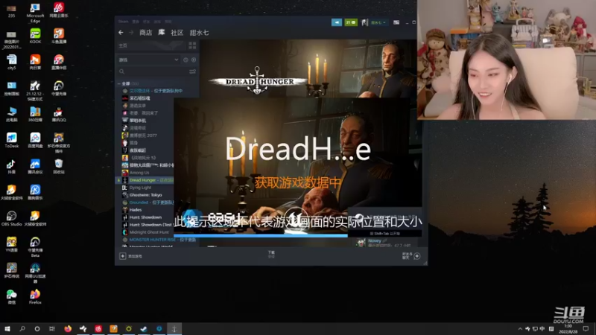Select MONSTER HUNTER RISE in the list
596x335 pixels.
(152, 240)
